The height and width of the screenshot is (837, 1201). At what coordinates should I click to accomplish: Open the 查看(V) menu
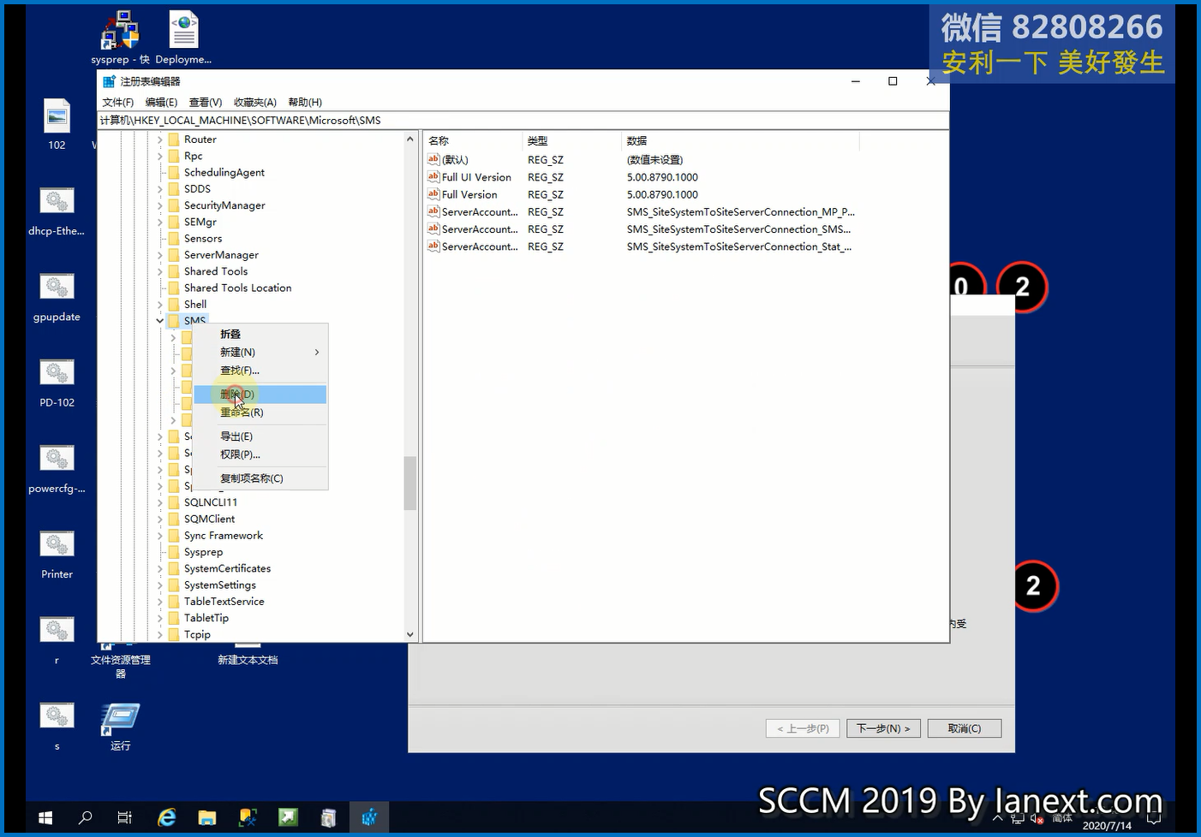click(206, 102)
